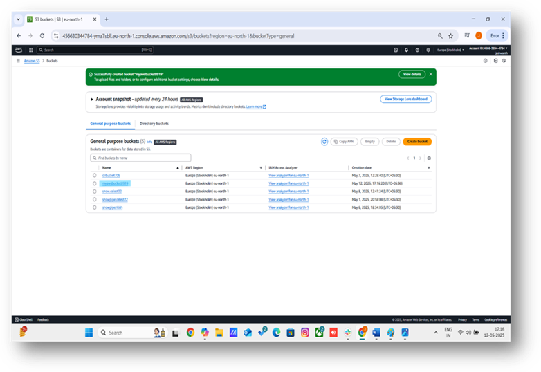
Task: Open File Explorer from the taskbar
Action: pos(219,333)
